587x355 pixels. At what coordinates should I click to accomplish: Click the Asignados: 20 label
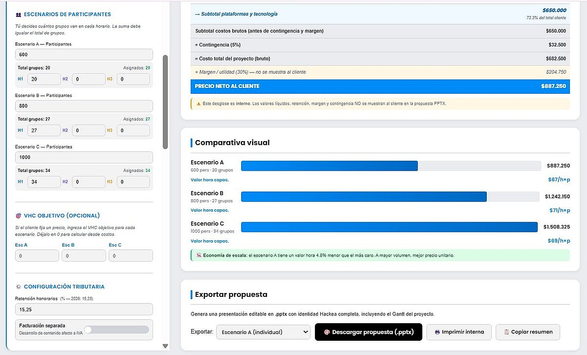point(137,68)
